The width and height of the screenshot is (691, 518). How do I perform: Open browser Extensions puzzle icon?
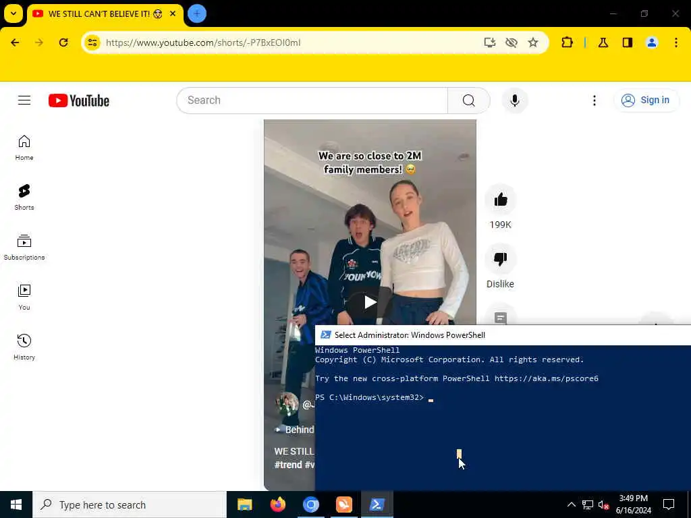[x=567, y=42]
